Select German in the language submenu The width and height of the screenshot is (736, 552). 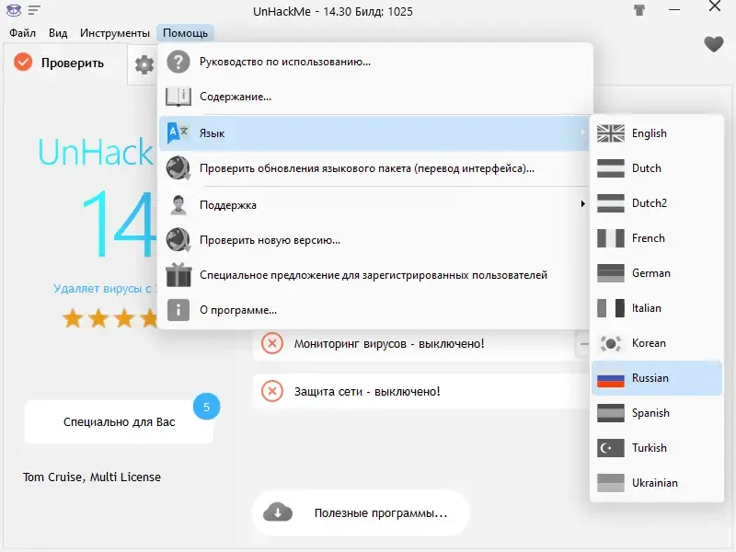[x=648, y=273]
